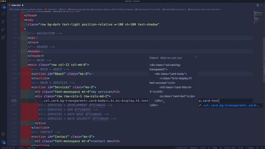Image resolution: width=265 pixels, height=149 pixels.
Task: Click the h2 'my service' heading line
Action: (x=77, y=92)
